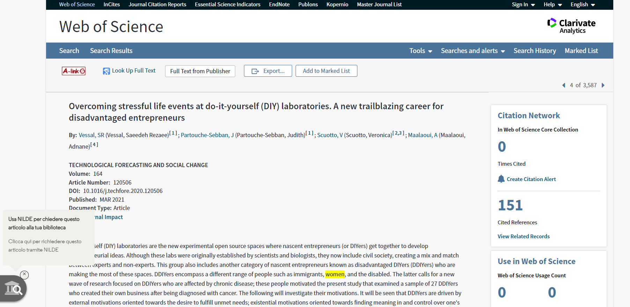Click View Related Records link
The height and width of the screenshot is (307, 630).
tap(524, 236)
